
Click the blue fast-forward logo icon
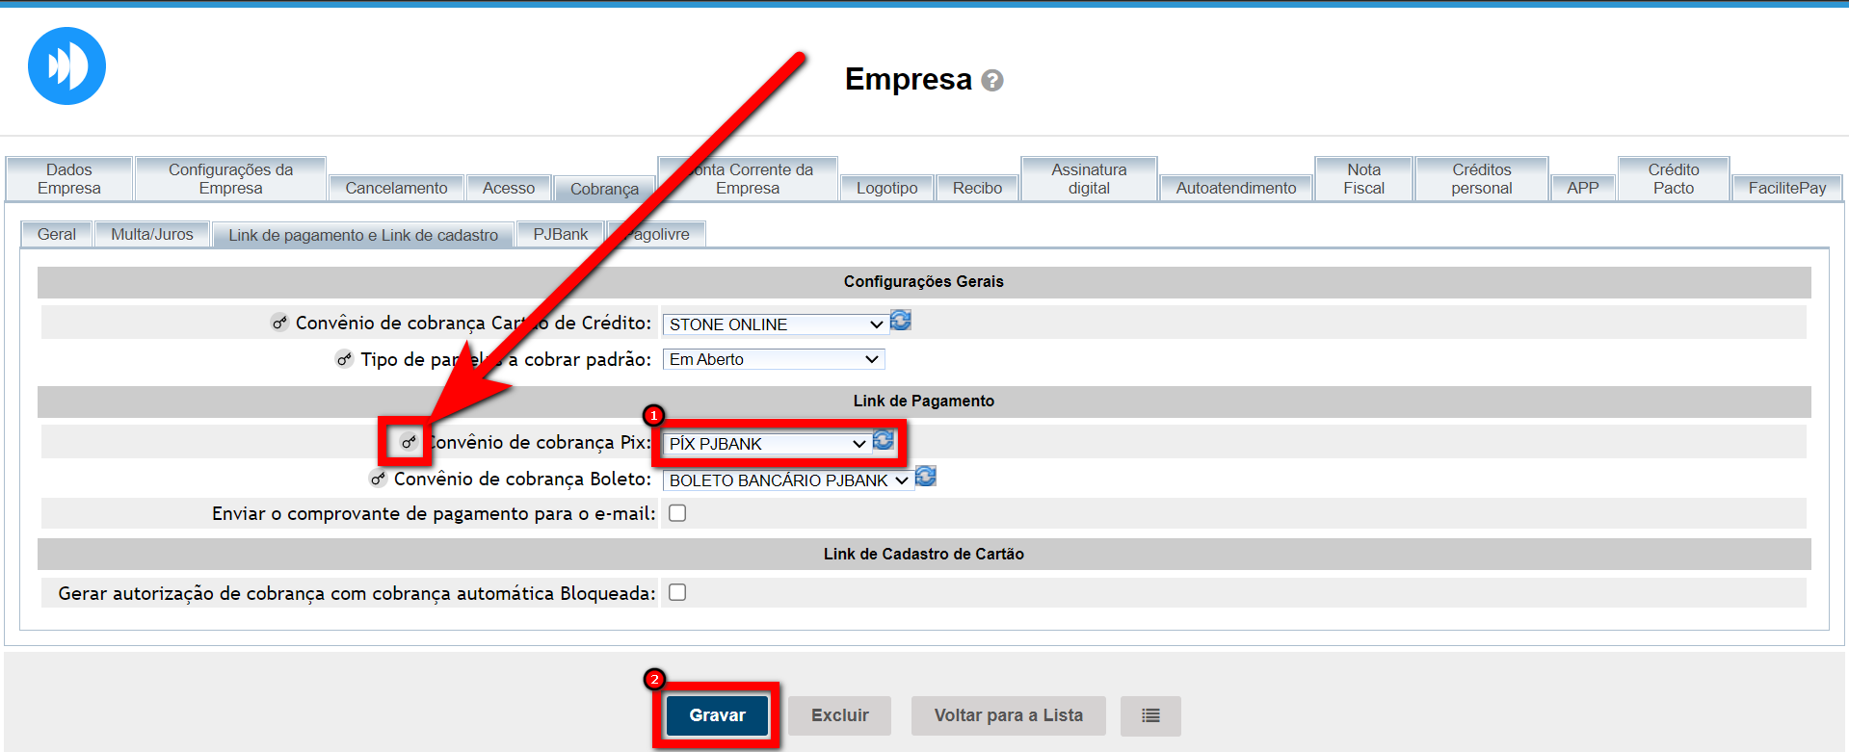coord(66,66)
